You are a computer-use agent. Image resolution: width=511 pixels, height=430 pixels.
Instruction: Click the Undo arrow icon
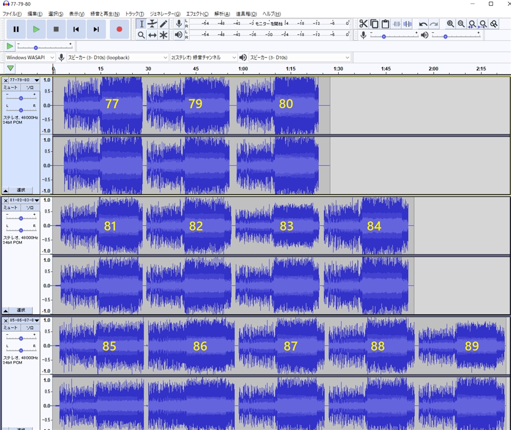tap(423, 24)
